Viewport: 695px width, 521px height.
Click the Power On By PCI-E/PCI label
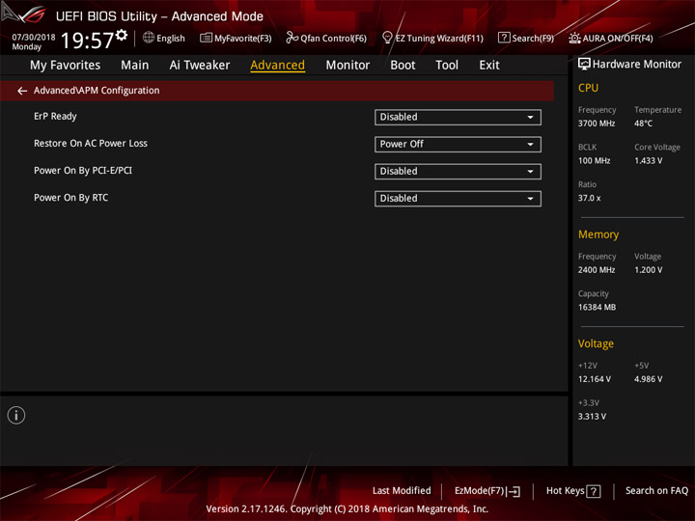coord(83,171)
